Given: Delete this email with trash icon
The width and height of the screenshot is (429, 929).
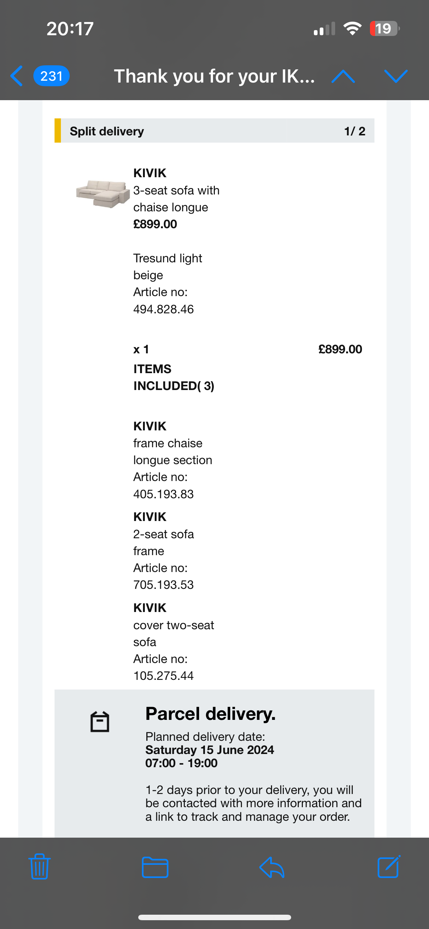Looking at the screenshot, I should pyautogui.click(x=40, y=867).
